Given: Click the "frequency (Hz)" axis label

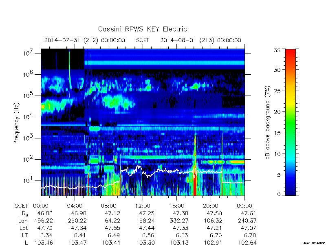Looking at the screenshot, I should (17, 122).
